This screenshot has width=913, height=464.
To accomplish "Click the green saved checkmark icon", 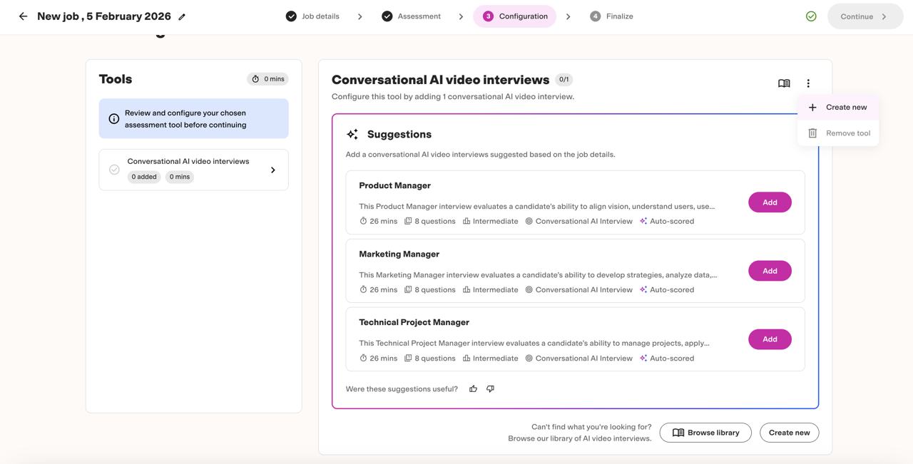I will pos(811,16).
